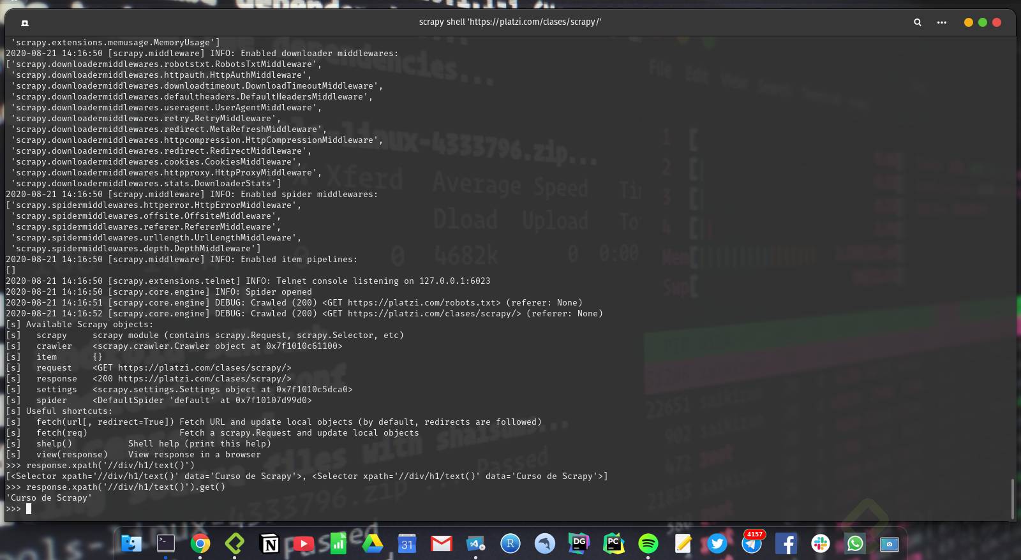Image resolution: width=1021 pixels, height=560 pixels.
Task: Launch Notion from the dock
Action: (269, 543)
